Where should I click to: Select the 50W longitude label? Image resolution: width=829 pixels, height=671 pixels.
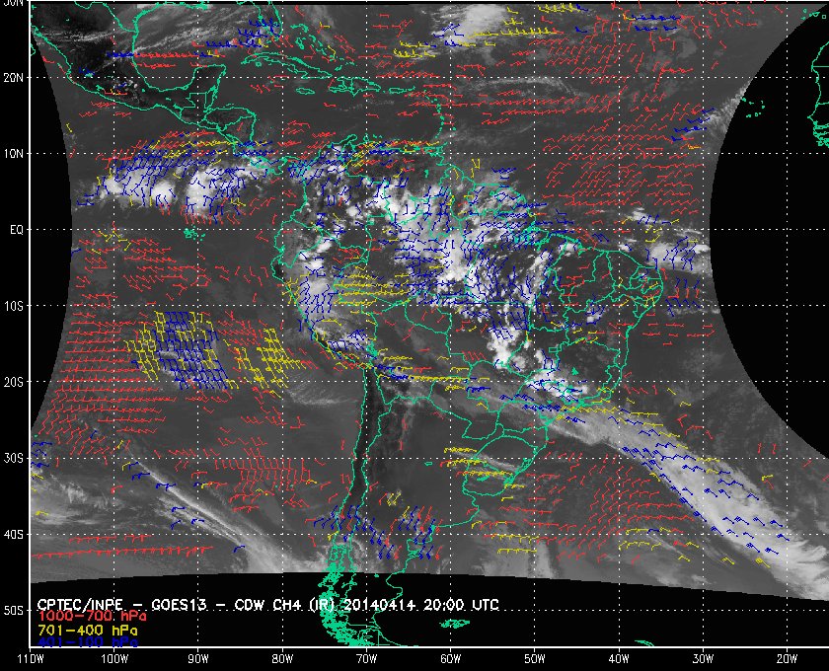pyautogui.click(x=535, y=659)
